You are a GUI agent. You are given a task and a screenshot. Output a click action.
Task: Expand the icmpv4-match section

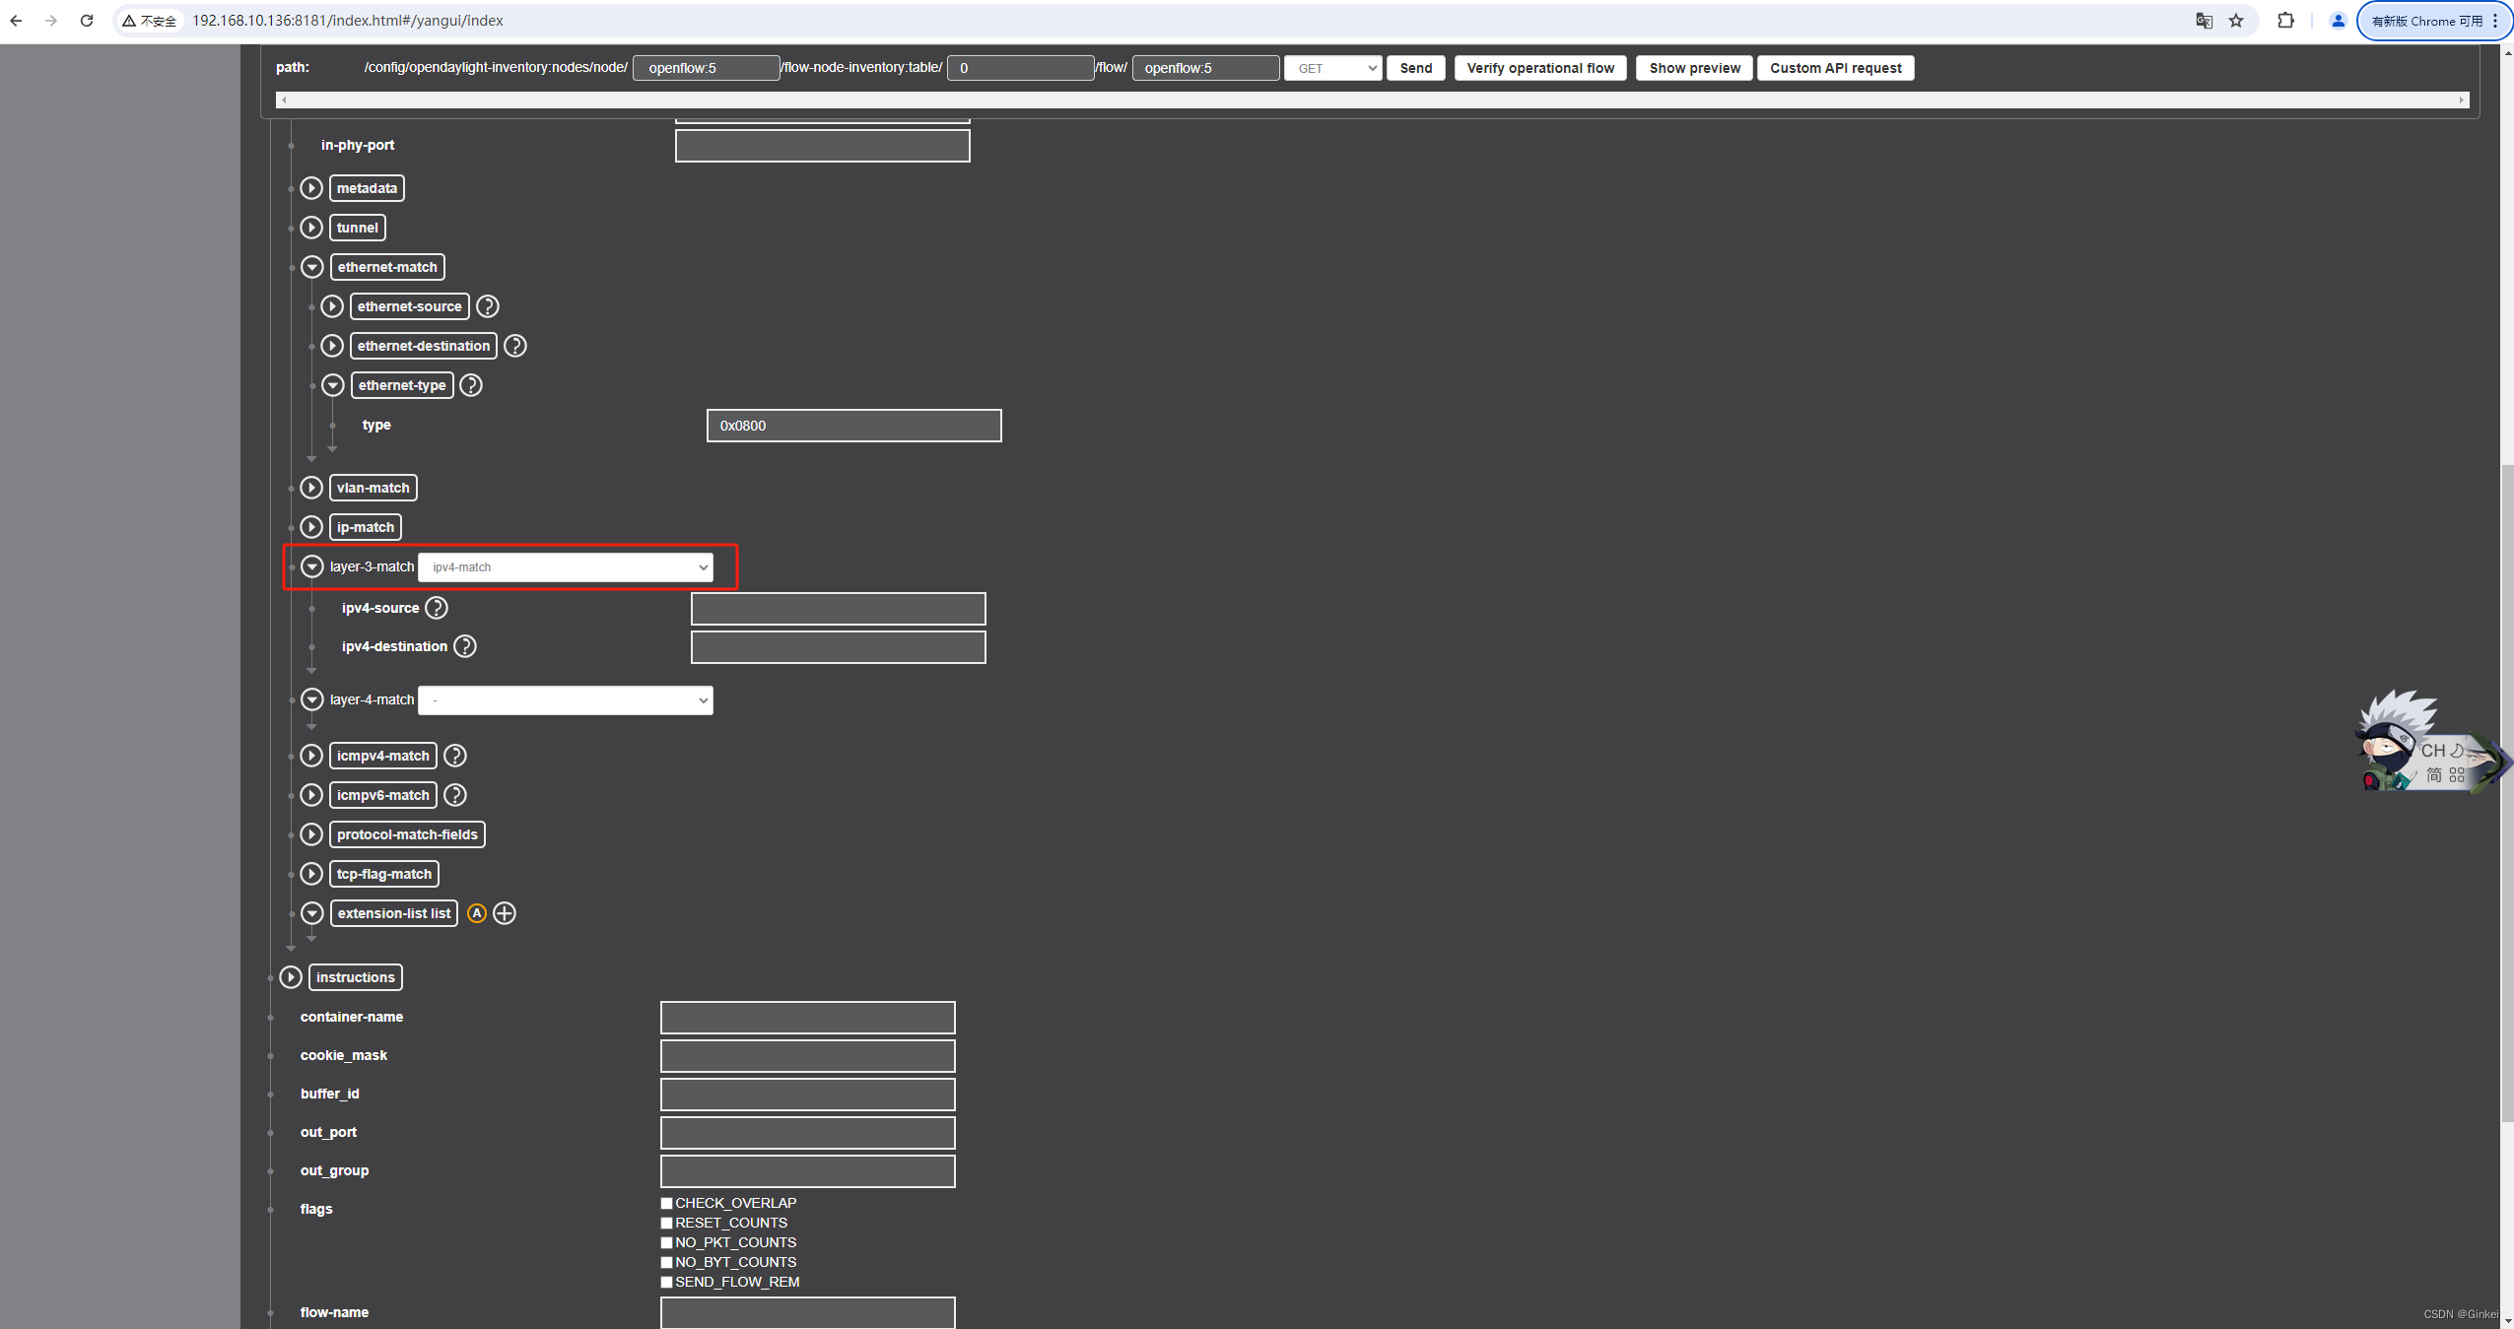point(312,755)
